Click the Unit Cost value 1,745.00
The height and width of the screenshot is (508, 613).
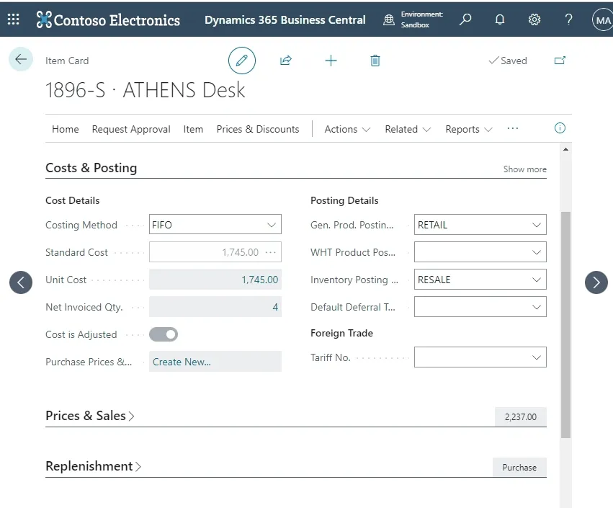(x=259, y=280)
